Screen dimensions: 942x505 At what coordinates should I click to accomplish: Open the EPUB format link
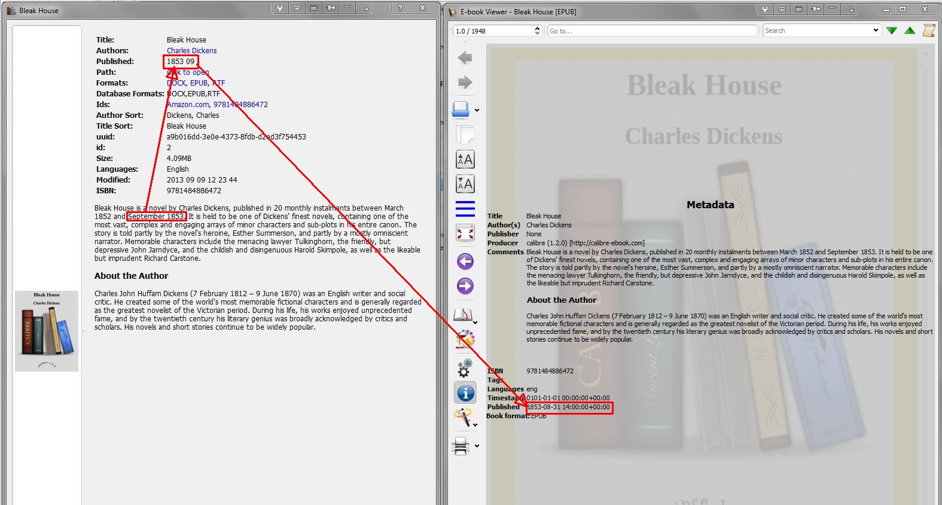point(199,83)
